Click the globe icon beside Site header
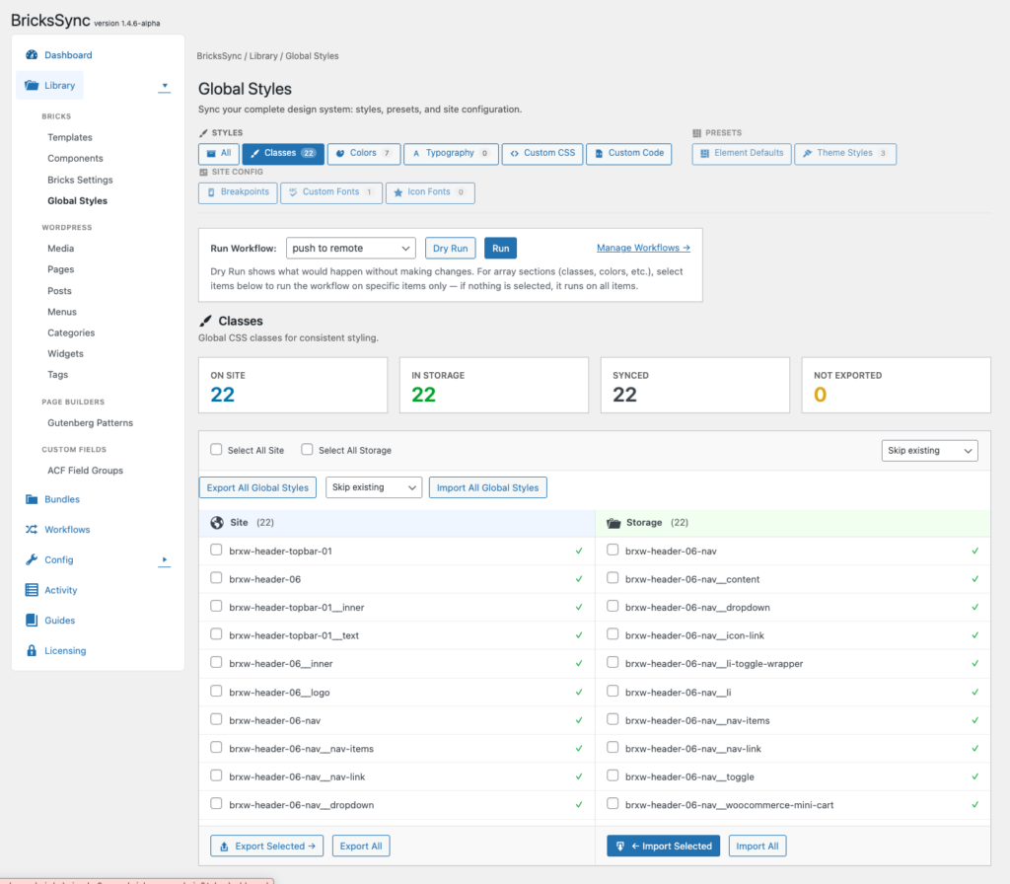This screenshot has width=1010, height=884. point(217,523)
